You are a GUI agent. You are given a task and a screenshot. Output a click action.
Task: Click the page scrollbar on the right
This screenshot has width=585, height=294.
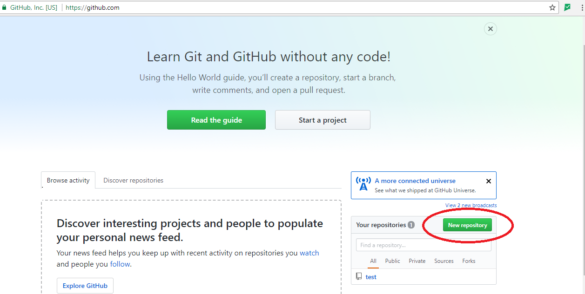582,139
